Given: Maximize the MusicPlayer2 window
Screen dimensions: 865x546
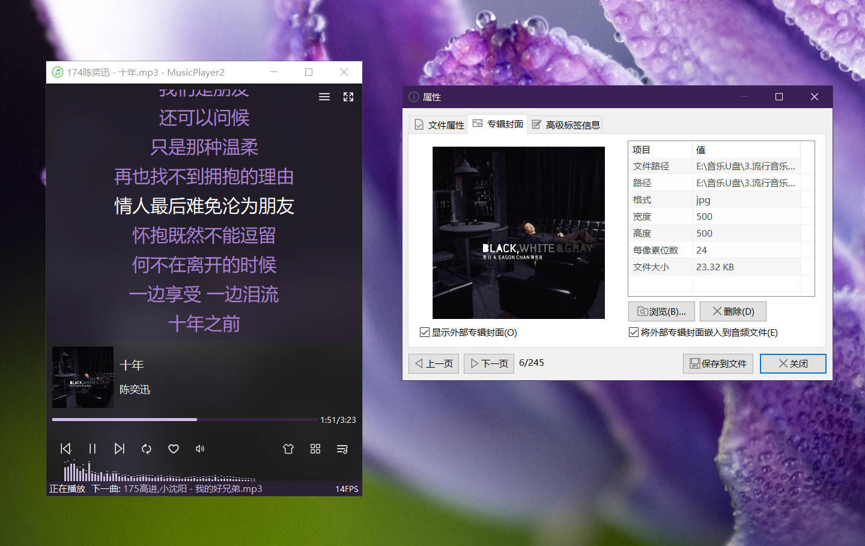Looking at the screenshot, I should point(309,72).
